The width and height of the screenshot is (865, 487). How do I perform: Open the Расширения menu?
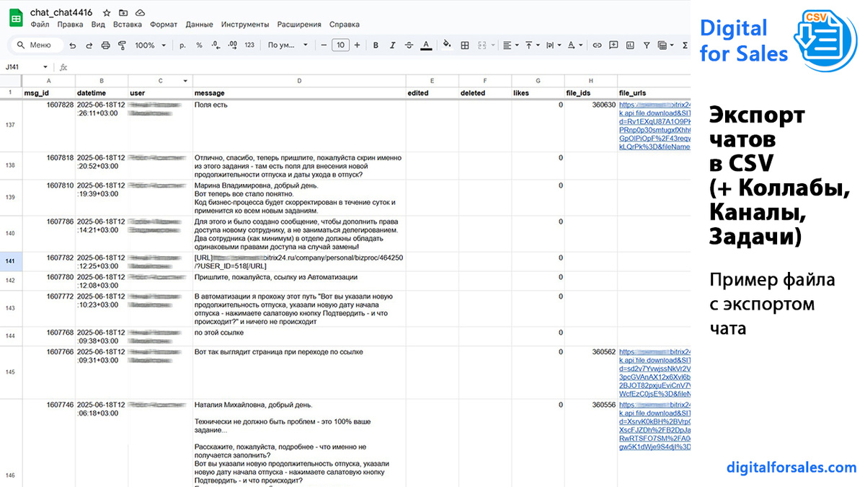pyautogui.click(x=299, y=24)
